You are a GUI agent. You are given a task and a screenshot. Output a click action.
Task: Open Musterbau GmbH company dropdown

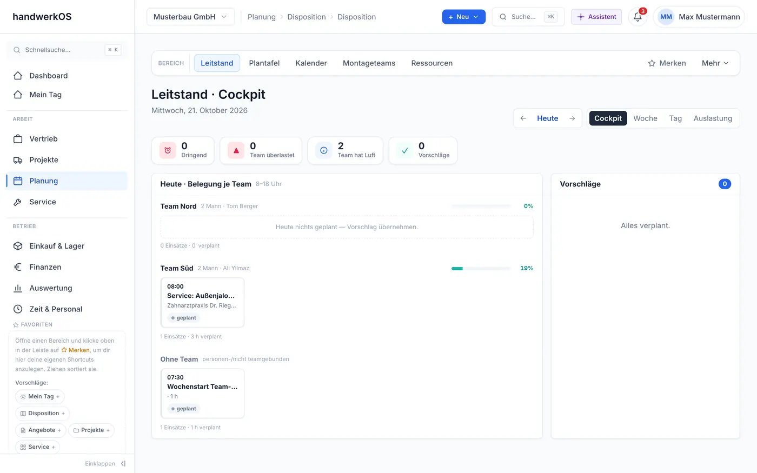(x=190, y=17)
